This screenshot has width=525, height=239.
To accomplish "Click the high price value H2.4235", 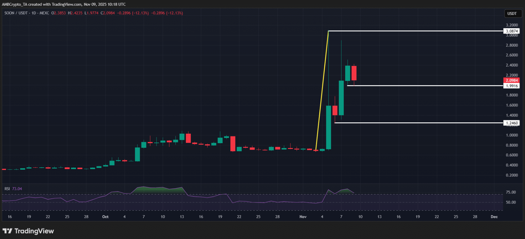I will click(75, 13).
